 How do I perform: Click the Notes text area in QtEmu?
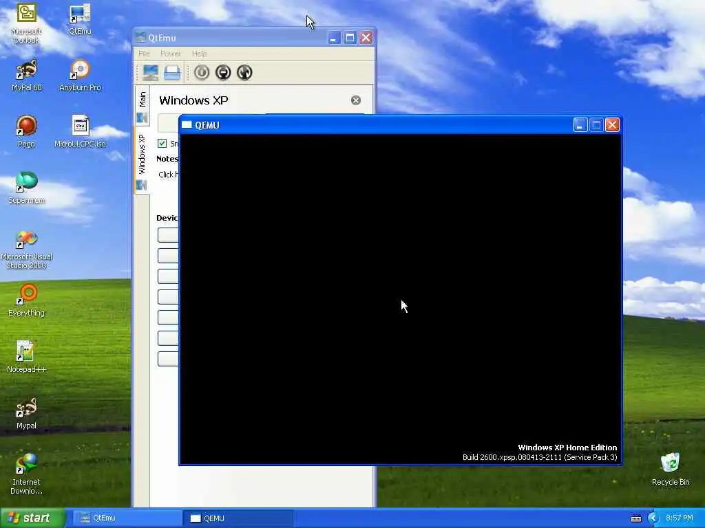point(169,175)
